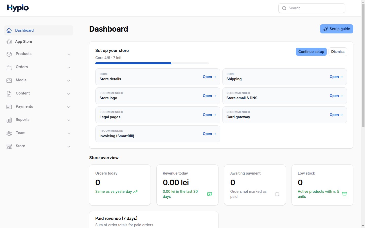Click the Media image icon
365x228 pixels.
[x=9, y=80]
